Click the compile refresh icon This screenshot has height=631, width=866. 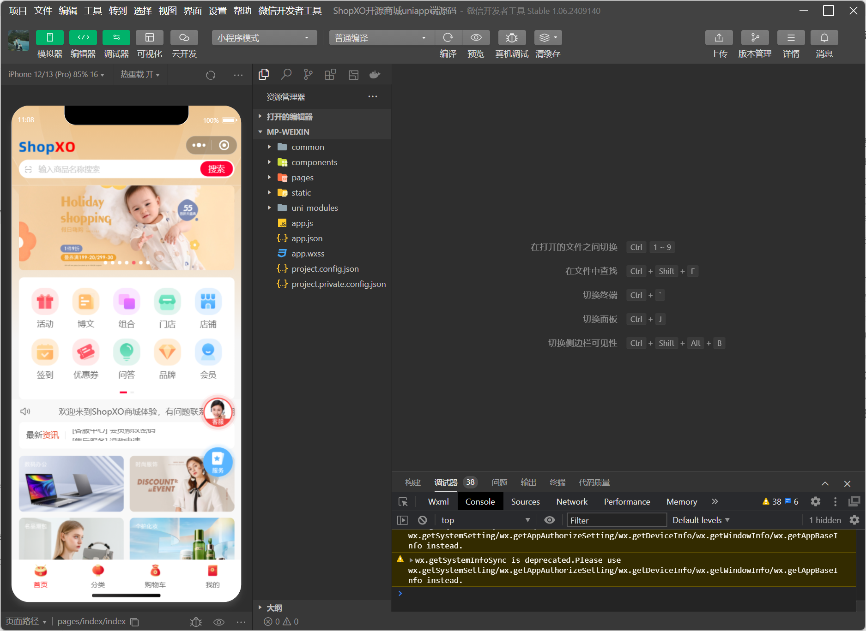tap(448, 38)
